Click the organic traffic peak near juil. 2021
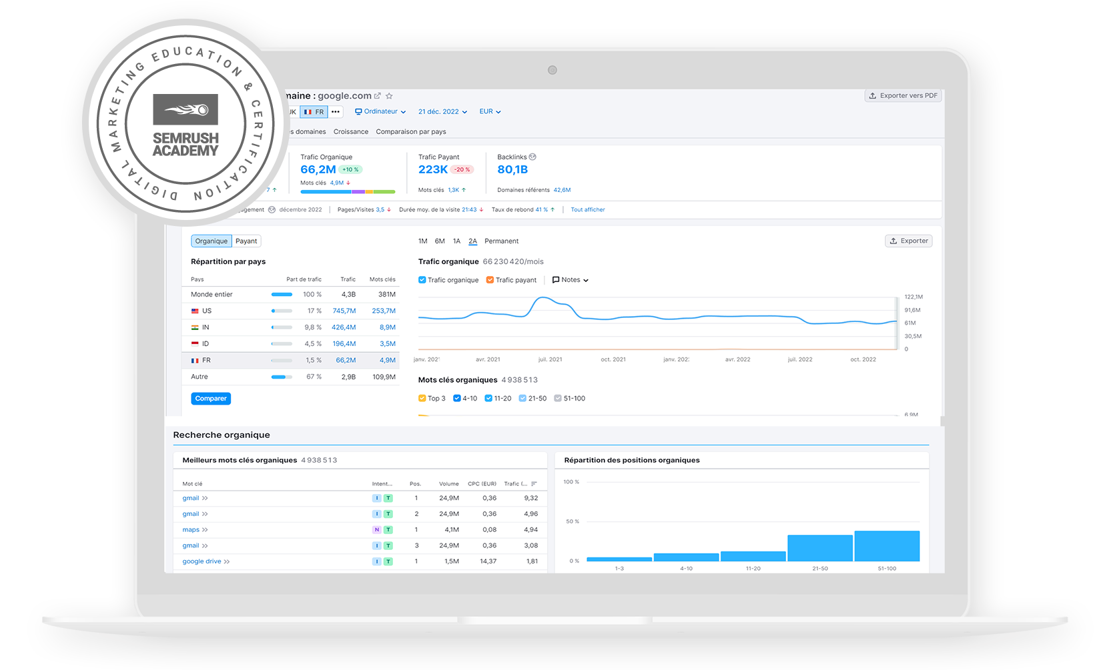The image size is (1117, 670). [544, 299]
